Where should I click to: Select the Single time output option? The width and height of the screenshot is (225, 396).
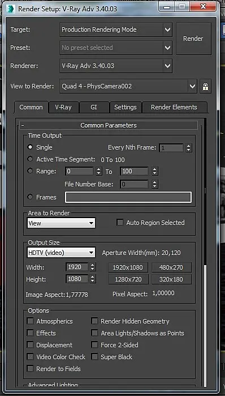coord(30,147)
